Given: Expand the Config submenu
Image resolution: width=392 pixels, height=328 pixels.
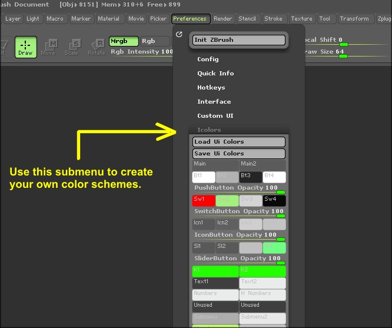Looking at the screenshot, I should [x=208, y=59].
